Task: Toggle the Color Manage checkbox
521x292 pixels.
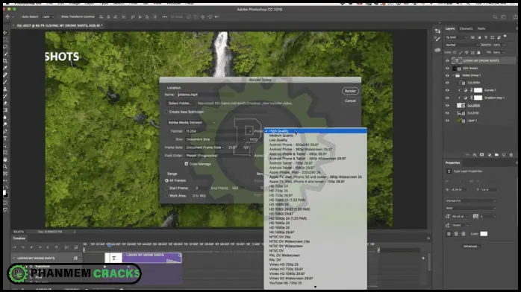Action: [187, 164]
